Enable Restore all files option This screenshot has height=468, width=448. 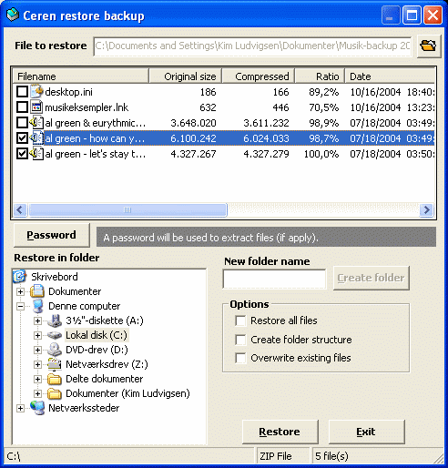(x=240, y=320)
